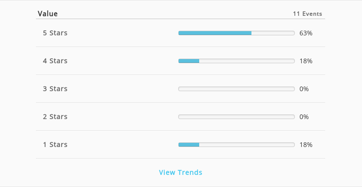Click the 5 Stars progress bar

point(237,33)
